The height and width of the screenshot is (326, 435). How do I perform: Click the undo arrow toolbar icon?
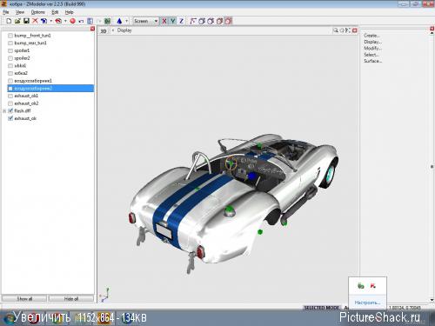(x=81, y=21)
